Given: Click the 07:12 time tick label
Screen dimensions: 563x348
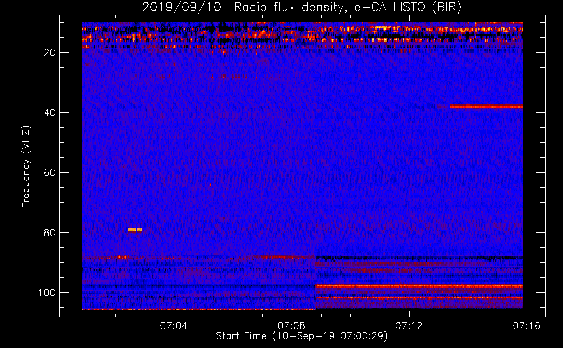Looking at the screenshot, I should 409,326.
